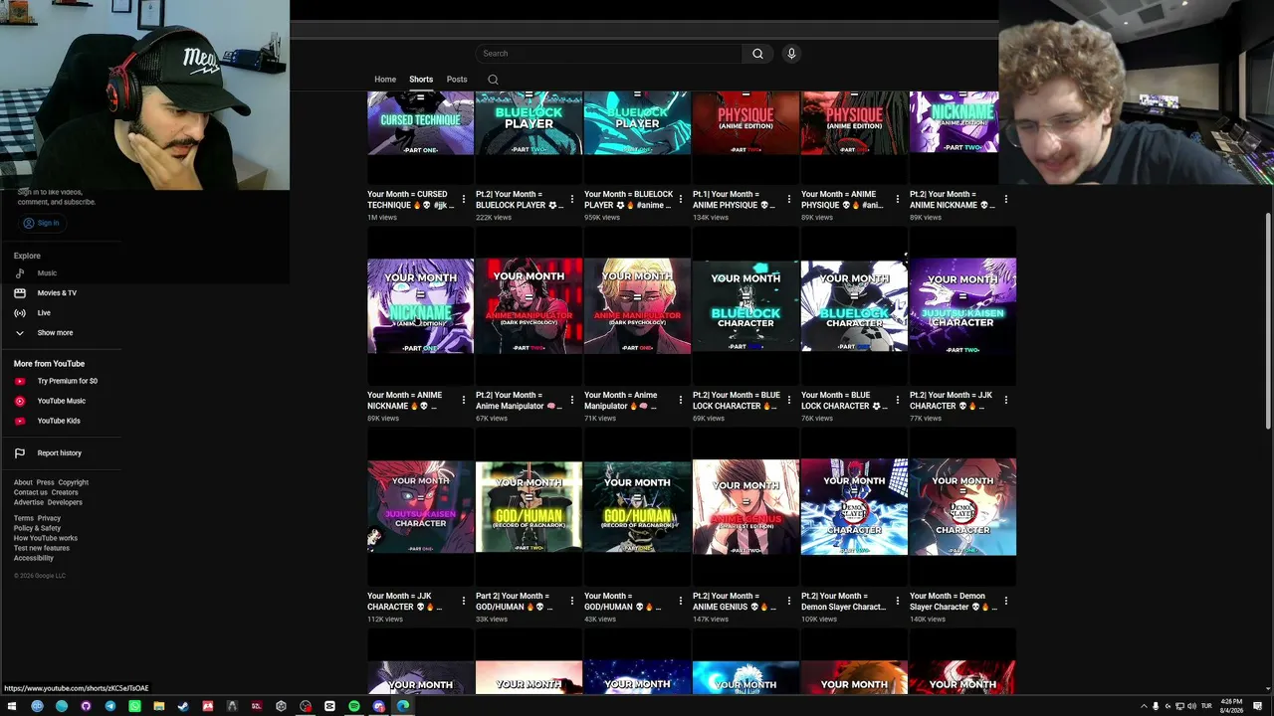Open the taskbar volume control
The height and width of the screenshot is (716, 1274).
(1192, 706)
